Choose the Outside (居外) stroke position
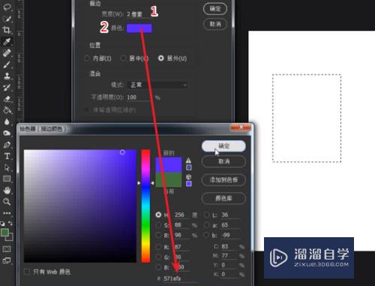 (x=161, y=59)
